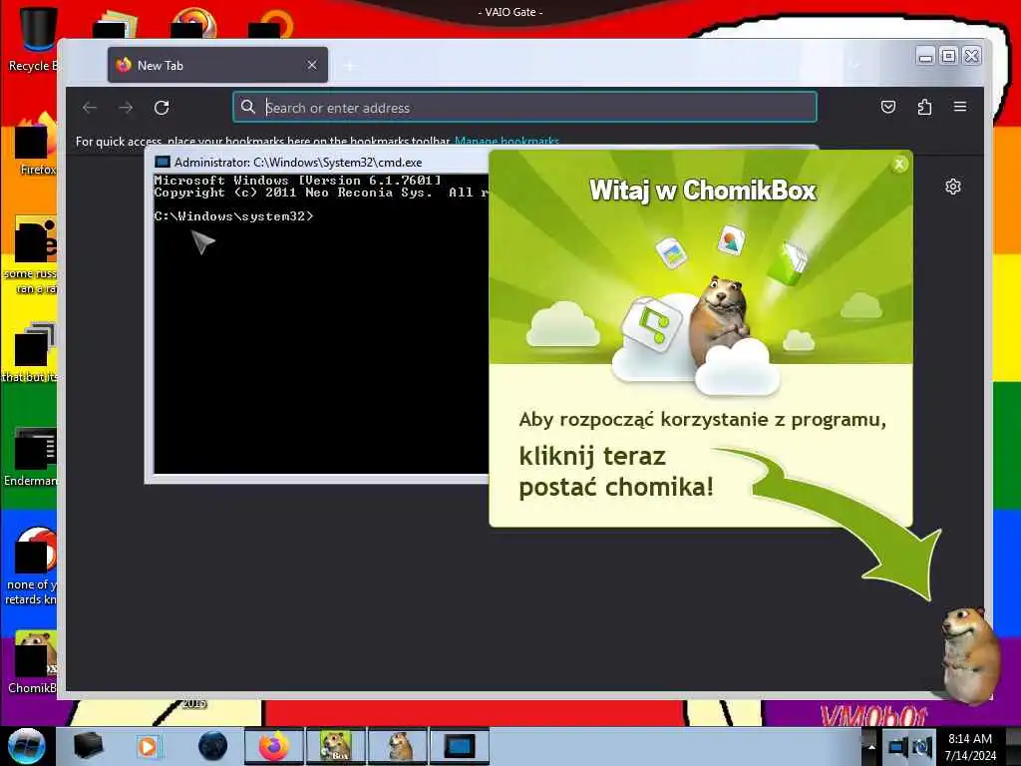This screenshot has width=1021, height=766.
Task: Open the Firefox desktop shortcut
Action: click(37, 145)
